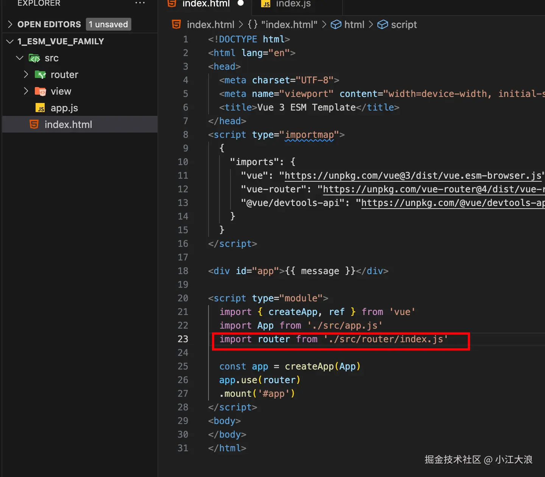The height and width of the screenshot is (477, 545).
Task: Click the unsaved dot on index.html tab
Action: coord(241,3)
